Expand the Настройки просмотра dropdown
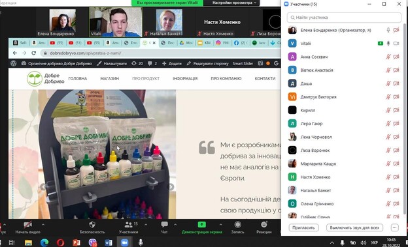Image resolution: width=408 pixels, height=247 pixels. click(x=234, y=3)
